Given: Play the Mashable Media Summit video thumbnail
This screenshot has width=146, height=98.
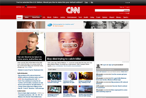Looking at the screenshot, I should [55, 76].
